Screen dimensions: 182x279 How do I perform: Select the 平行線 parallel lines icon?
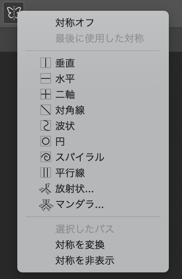46,173
